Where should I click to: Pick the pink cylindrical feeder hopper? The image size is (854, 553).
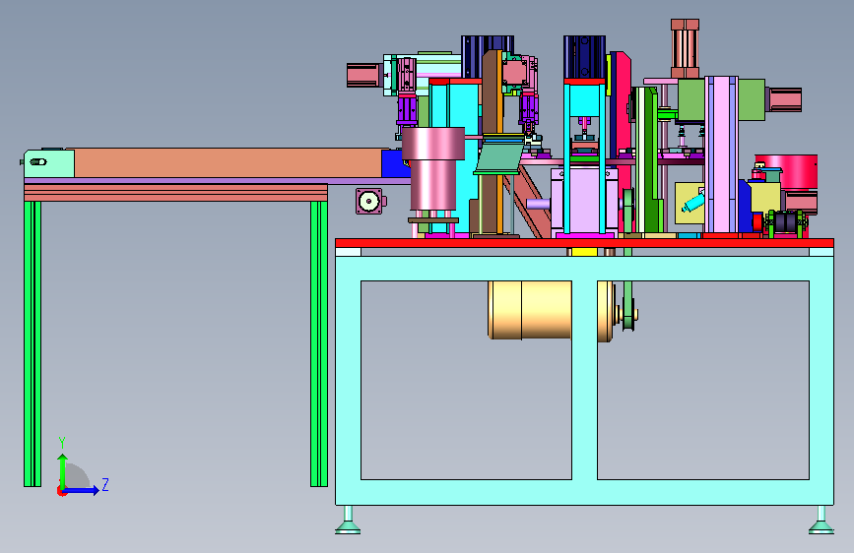click(433, 168)
